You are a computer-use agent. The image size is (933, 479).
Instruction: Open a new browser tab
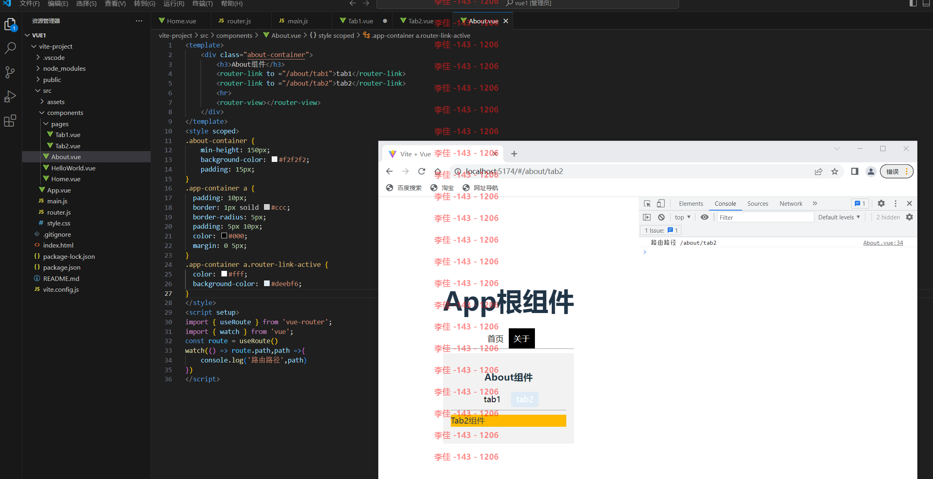click(x=514, y=154)
